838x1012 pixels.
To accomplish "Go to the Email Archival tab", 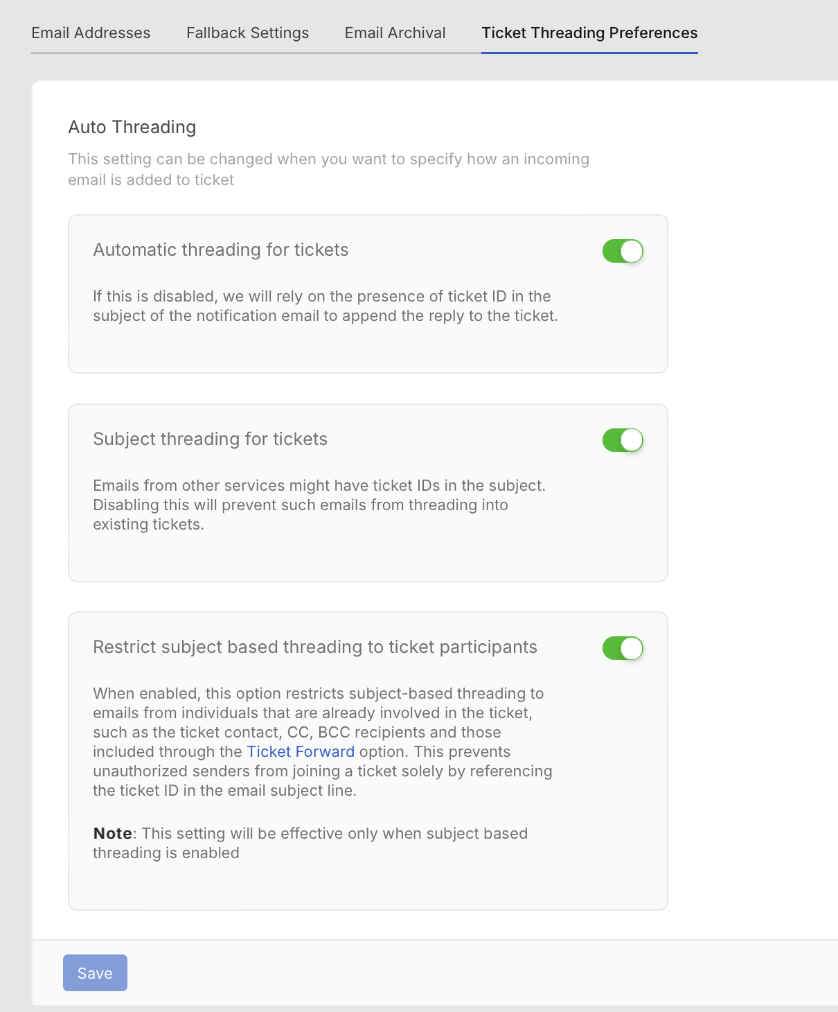I will [x=395, y=33].
